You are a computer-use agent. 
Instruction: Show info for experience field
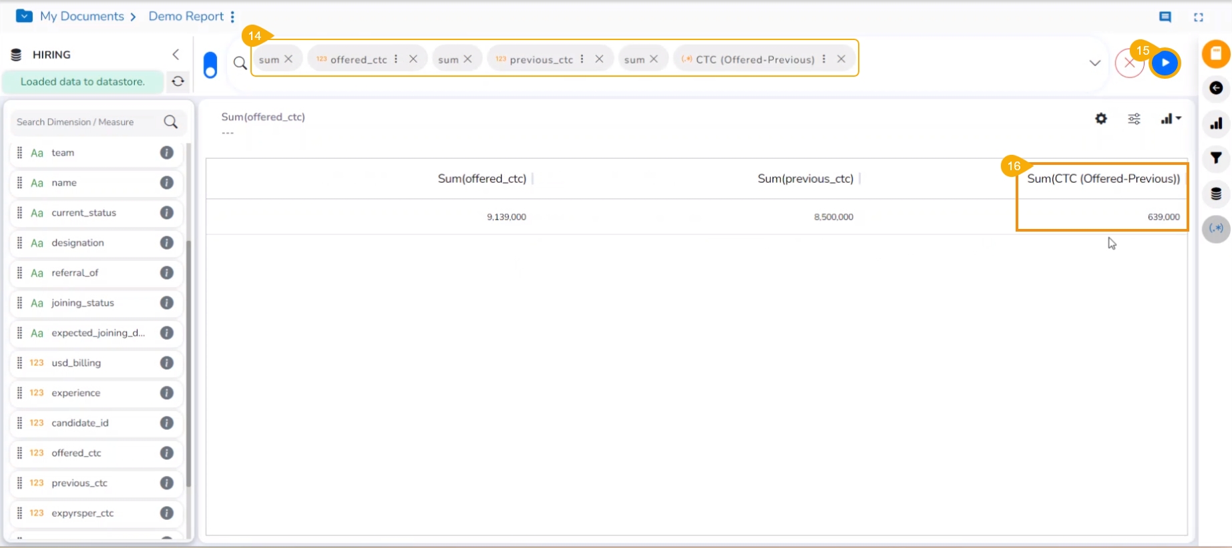(x=167, y=393)
